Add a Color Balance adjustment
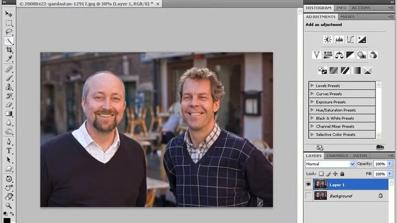 tap(339, 55)
